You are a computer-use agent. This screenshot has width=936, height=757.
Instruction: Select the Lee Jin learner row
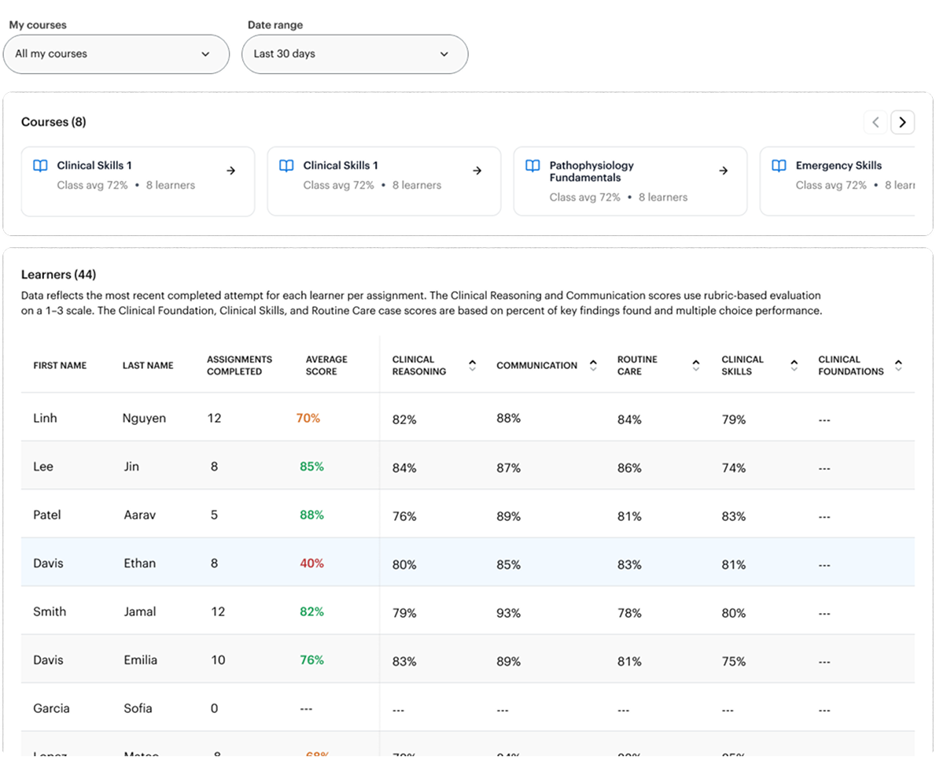tap(468, 467)
